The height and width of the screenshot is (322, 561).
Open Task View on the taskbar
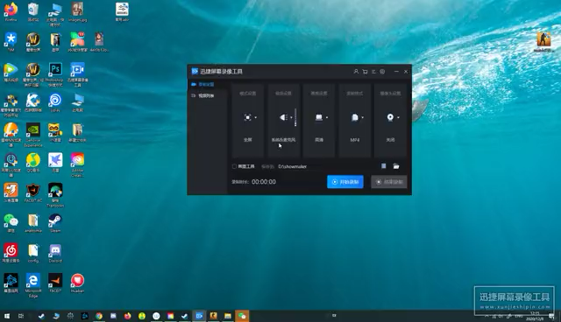click(x=21, y=316)
